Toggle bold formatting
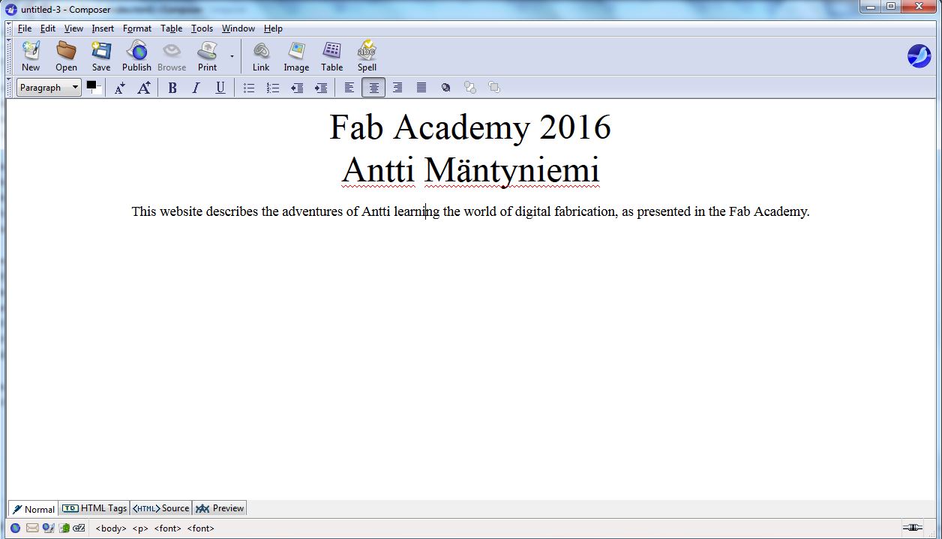The width and height of the screenshot is (942, 539). click(x=172, y=88)
